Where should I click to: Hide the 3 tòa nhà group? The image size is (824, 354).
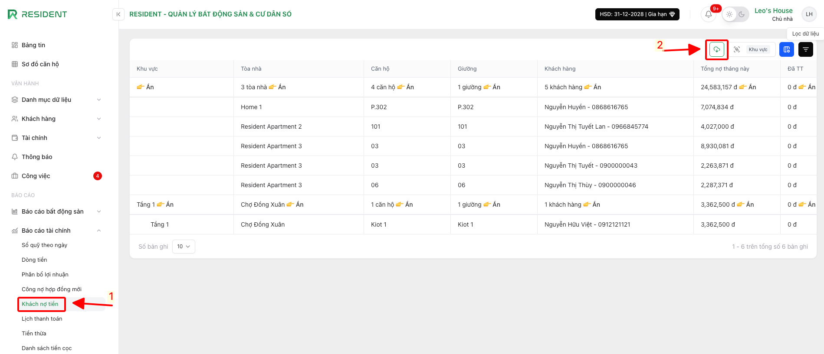click(277, 87)
